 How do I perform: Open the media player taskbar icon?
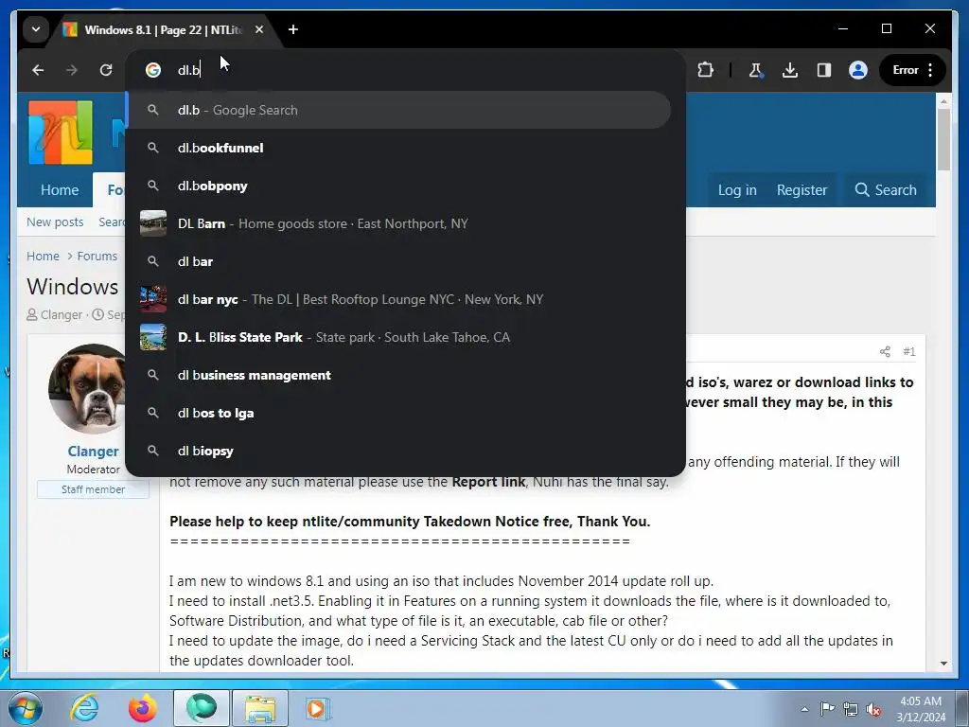[x=318, y=708]
